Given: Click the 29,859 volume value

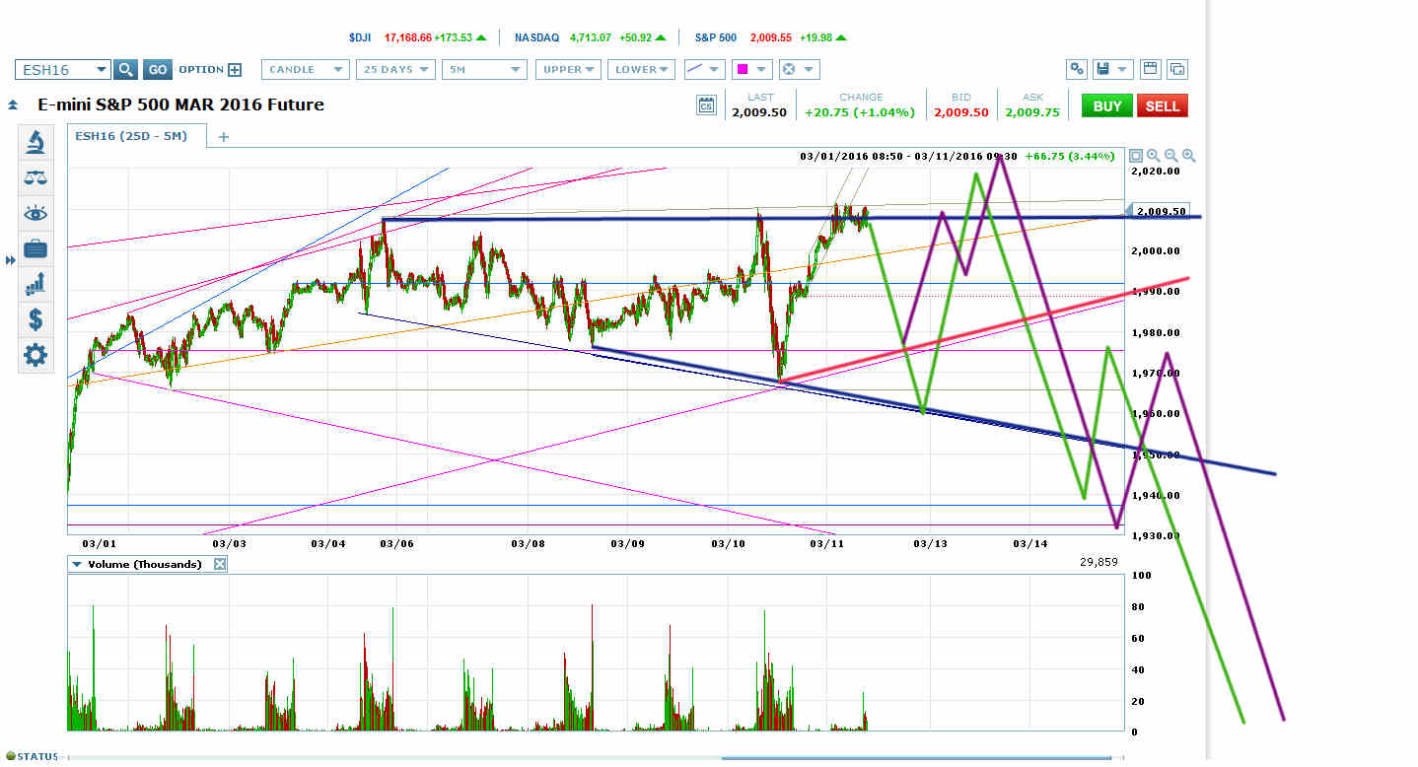Looking at the screenshot, I should 1100,562.
